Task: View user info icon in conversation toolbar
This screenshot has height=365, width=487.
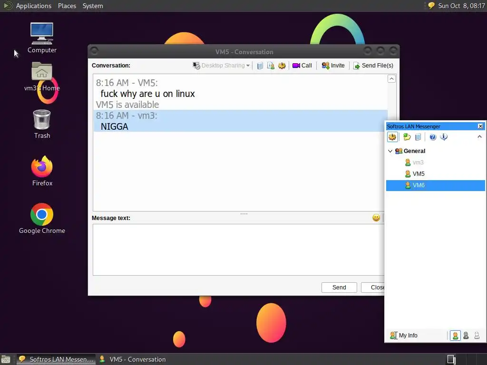Action: 271,66
